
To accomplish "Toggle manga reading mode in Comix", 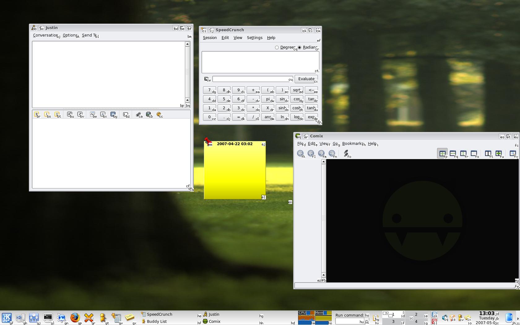I will [x=499, y=153].
